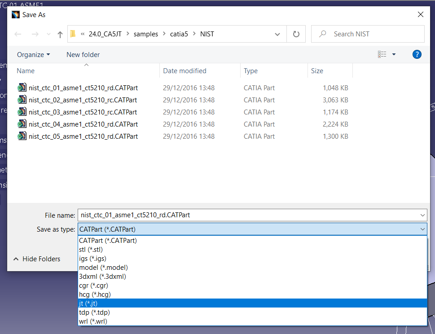The width and height of the screenshot is (435, 334).
Task: Open the Organize menu
Action: pyautogui.click(x=33, y=55)
